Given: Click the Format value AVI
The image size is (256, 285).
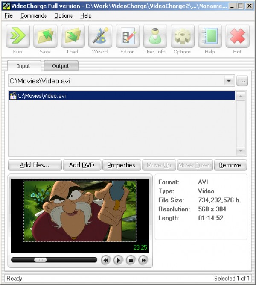Looking at the screenshot, I should click(203, 182).
